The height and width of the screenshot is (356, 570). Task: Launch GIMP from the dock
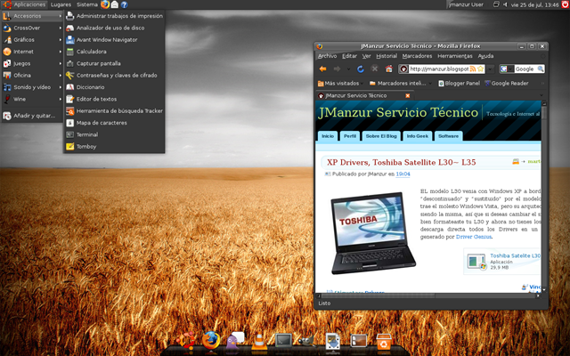pyautogui.click(x=306, y=341)
